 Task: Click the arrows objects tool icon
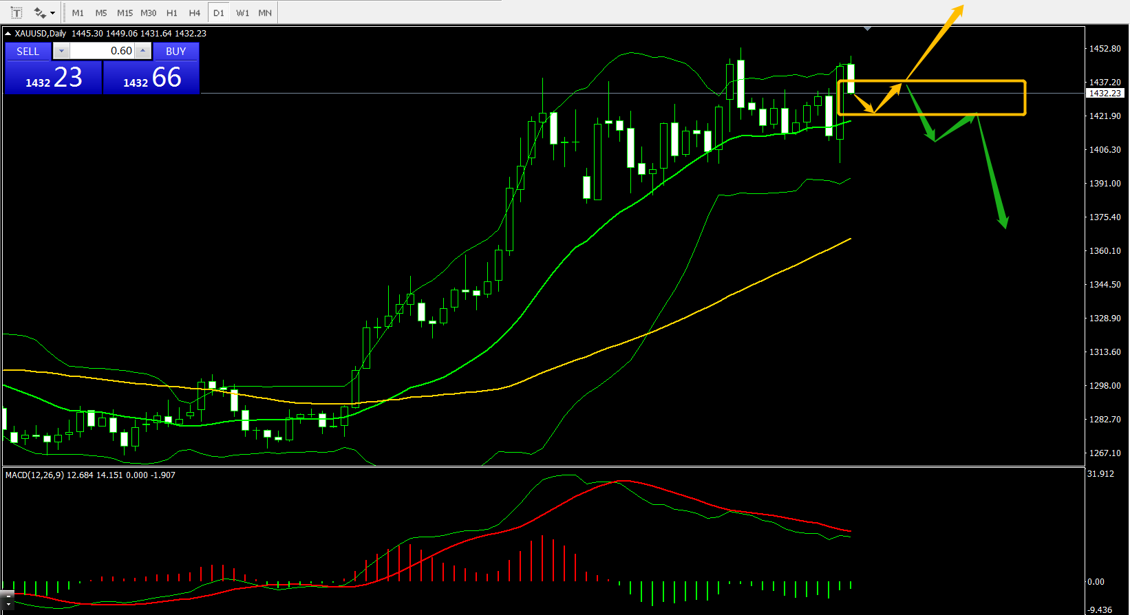[39, 12]
